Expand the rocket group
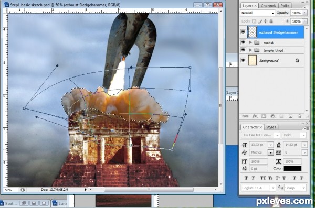Image resolution: width=315 pixels, height=208 pixels. pyautogui.click(x=250, y=42)
